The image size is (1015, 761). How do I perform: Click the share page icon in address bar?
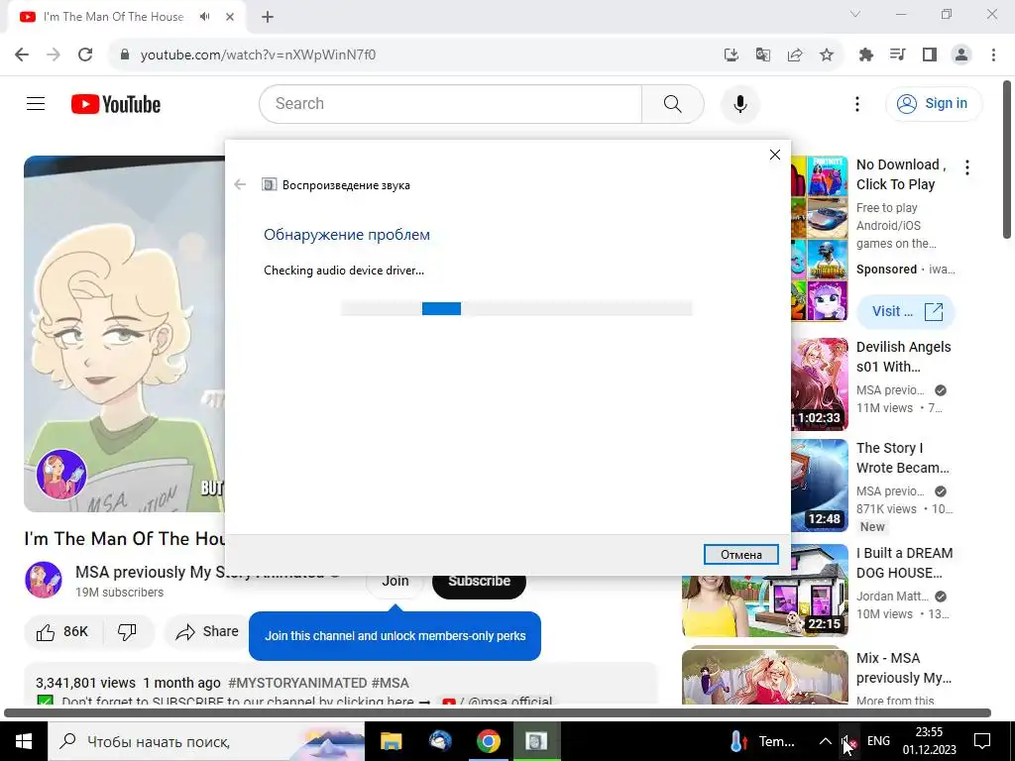pos(795,54)
